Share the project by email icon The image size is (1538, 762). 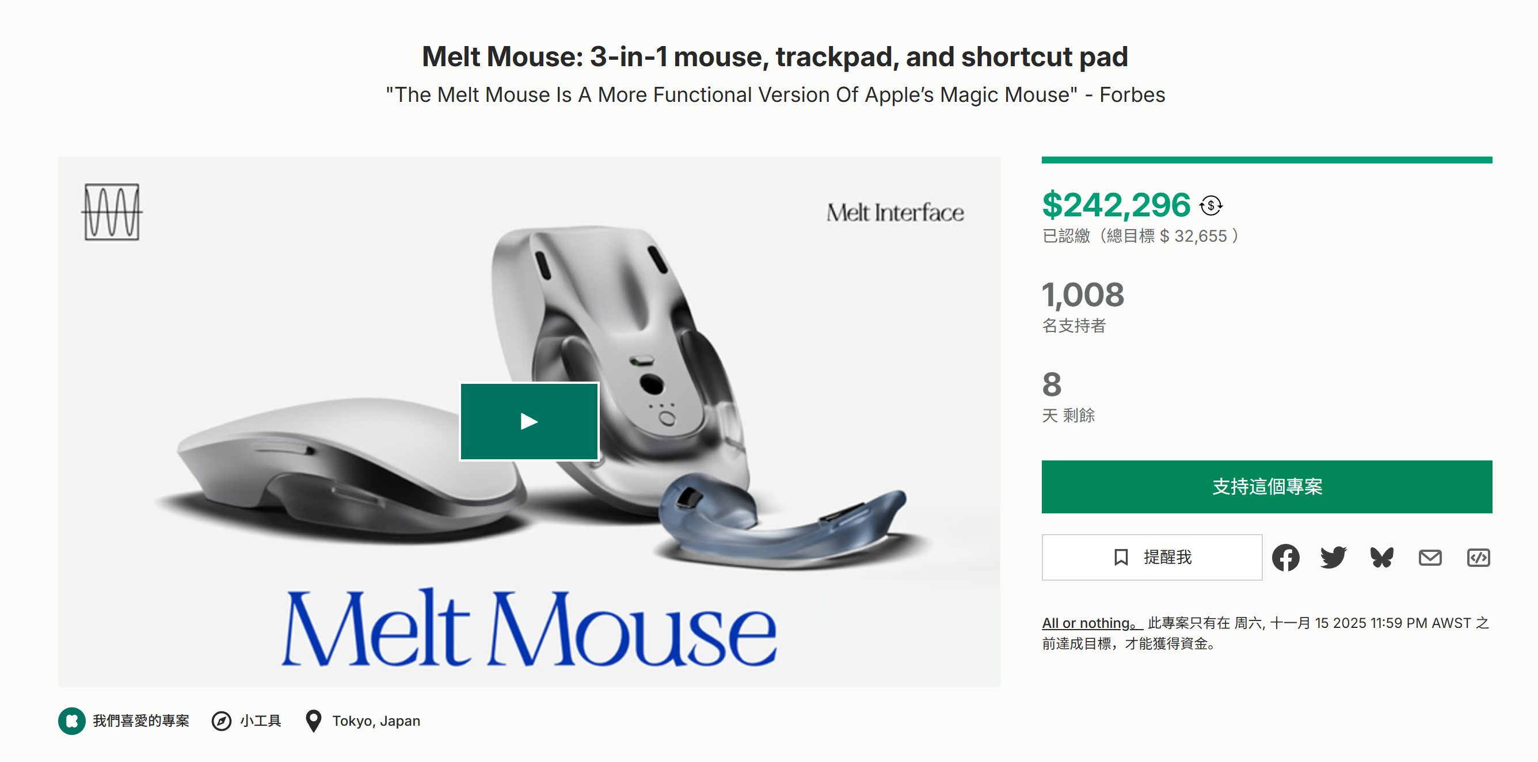coord(1430,558)
